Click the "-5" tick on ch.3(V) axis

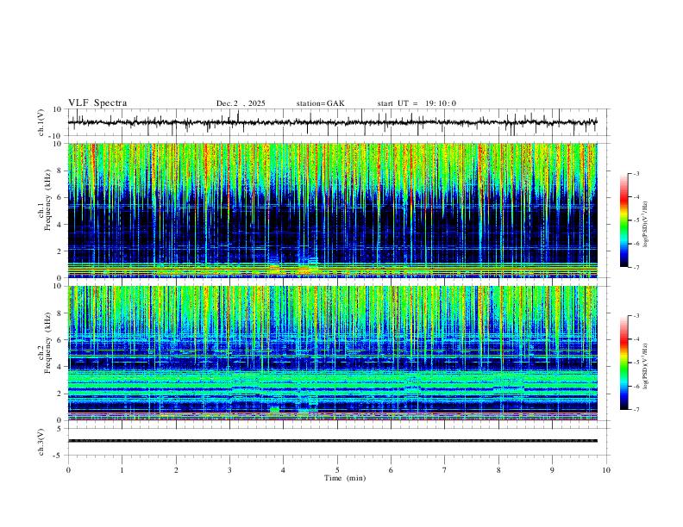pos(59,456)
